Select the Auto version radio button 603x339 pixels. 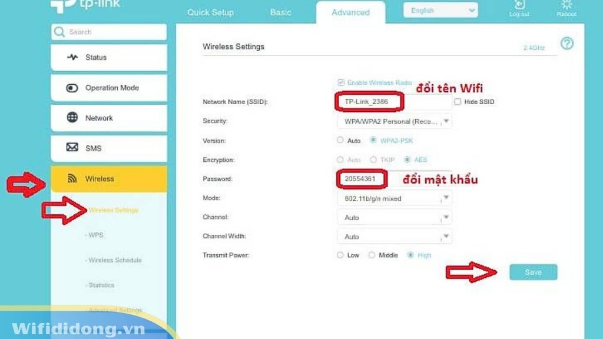click(x=340, y=140)
